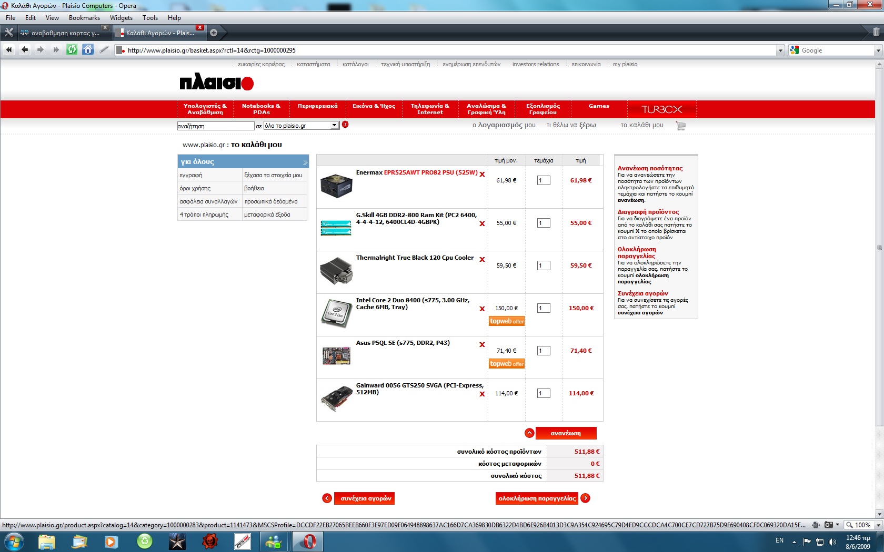This screenshot has width=884, height=552.
Task: Click the volume icon in system tray
Action: [832, 541]
